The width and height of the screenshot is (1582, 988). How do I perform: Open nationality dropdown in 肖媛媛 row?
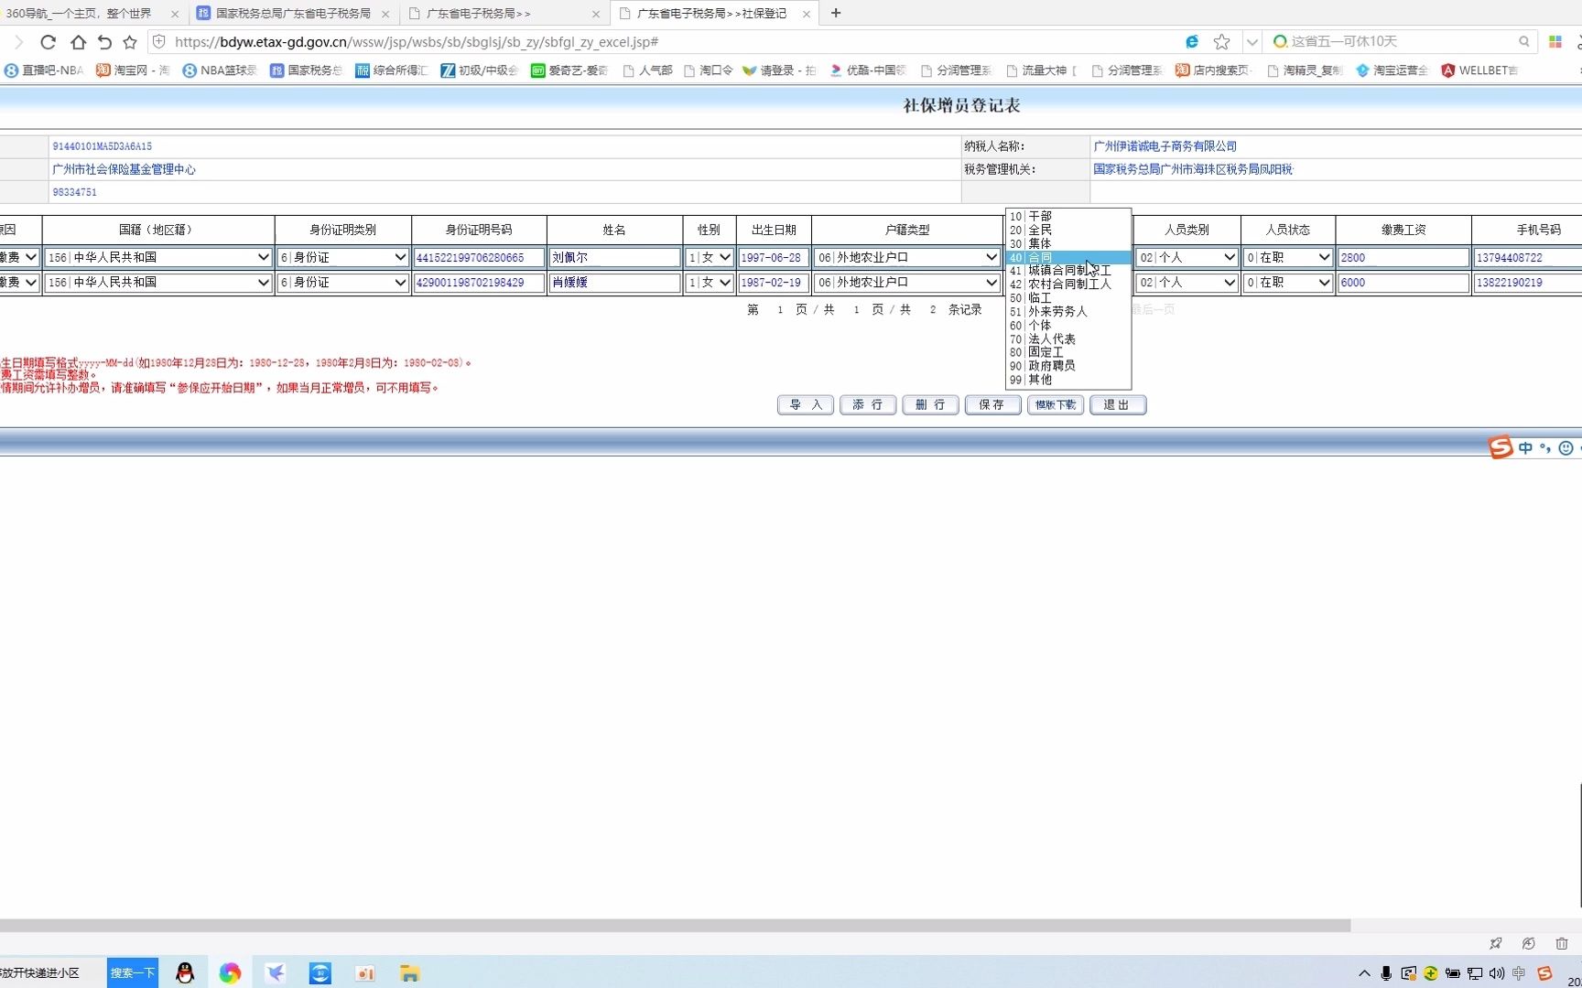pos(158,283)
